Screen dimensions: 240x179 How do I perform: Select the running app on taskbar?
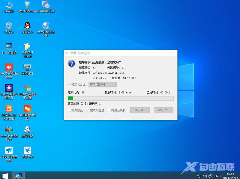coord(18,175)
